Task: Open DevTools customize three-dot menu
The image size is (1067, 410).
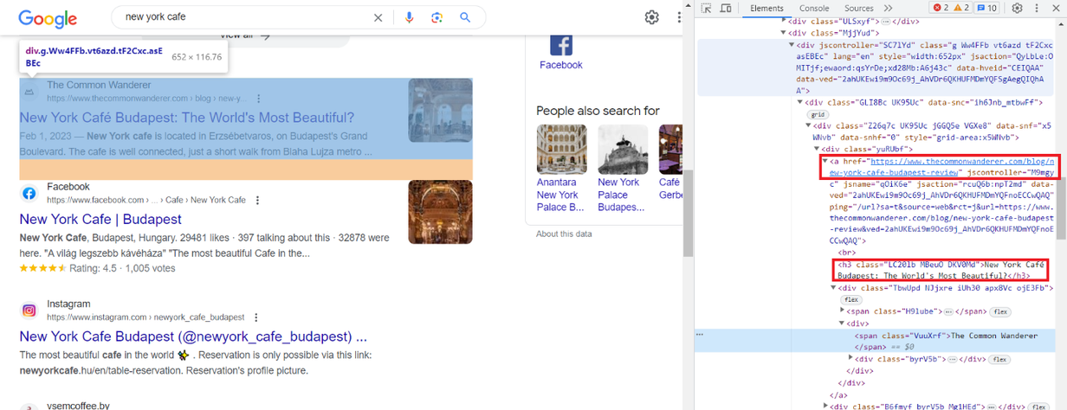Action: point(1036,8)
